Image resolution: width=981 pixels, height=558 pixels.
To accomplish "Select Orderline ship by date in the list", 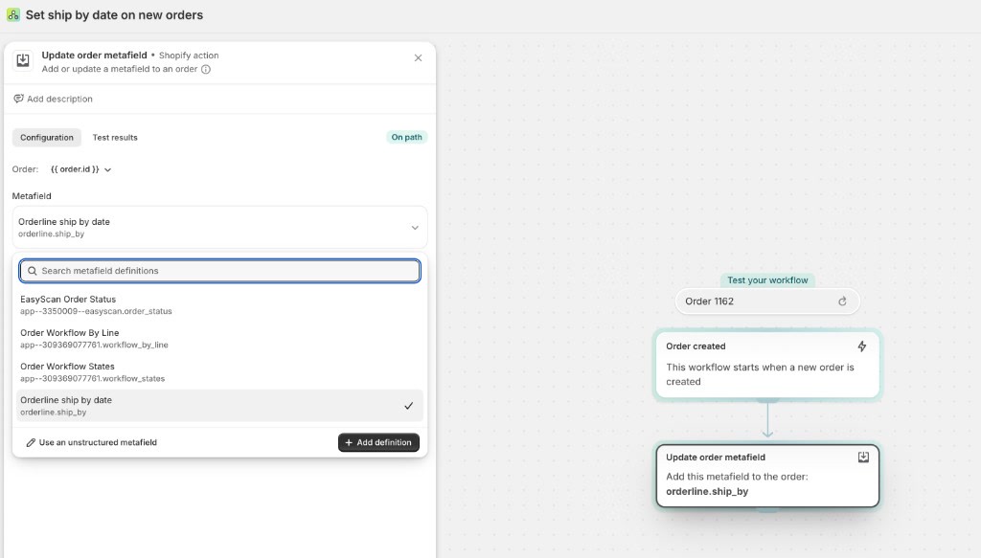I will tap(219, 406).
